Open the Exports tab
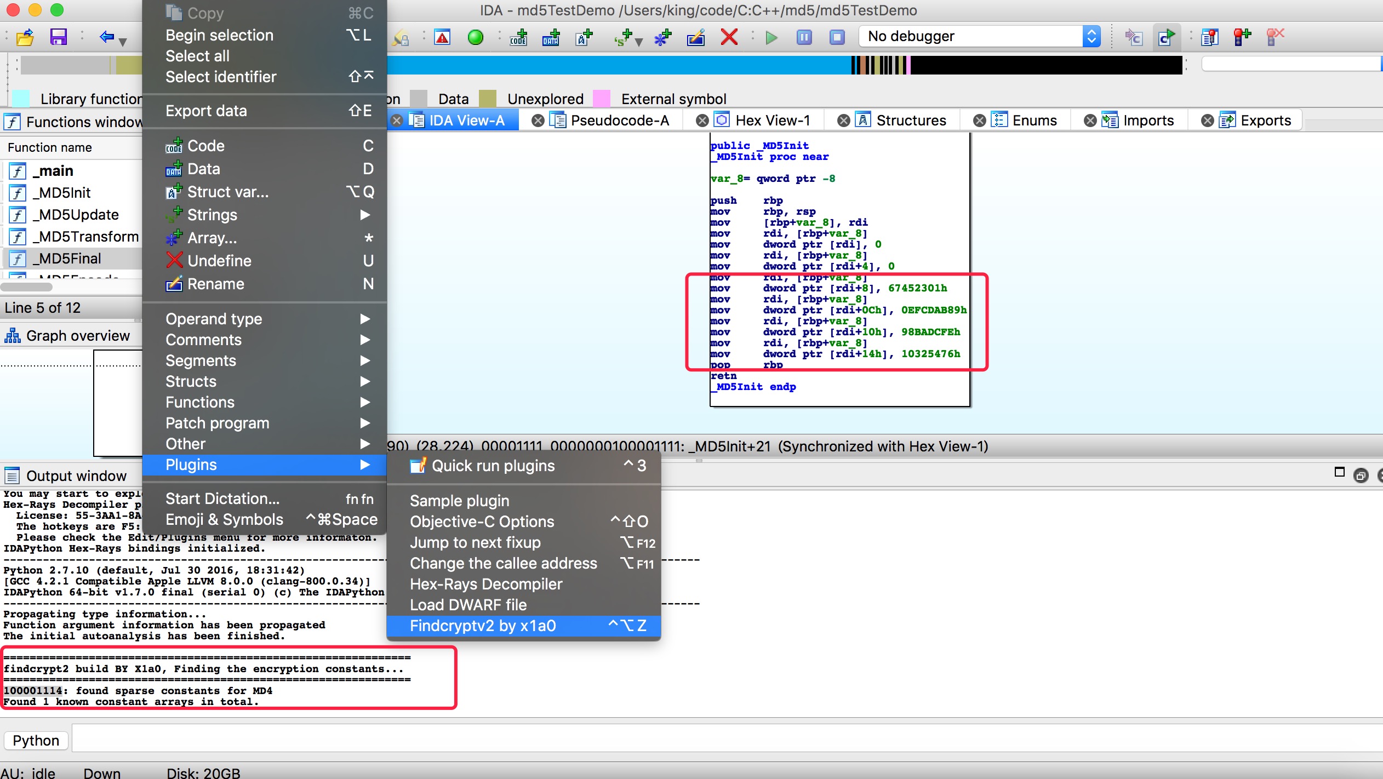 coord(1266,121)
